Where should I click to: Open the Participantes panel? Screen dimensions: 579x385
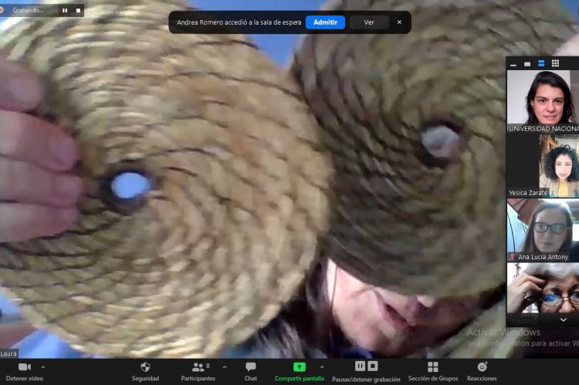coord(200,366)
